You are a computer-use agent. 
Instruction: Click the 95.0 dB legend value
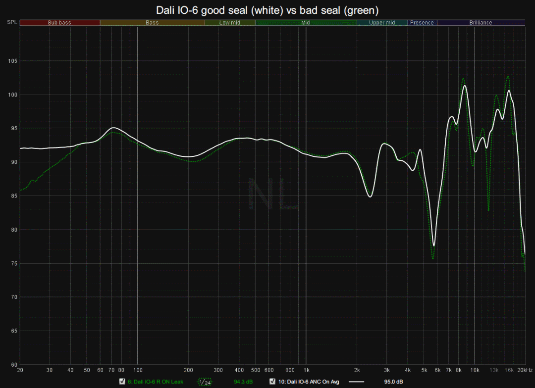(x=393, y=382)
